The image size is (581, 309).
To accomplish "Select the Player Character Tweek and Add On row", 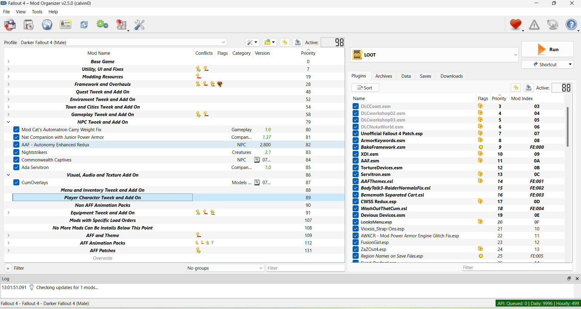I will coord(174,197).
